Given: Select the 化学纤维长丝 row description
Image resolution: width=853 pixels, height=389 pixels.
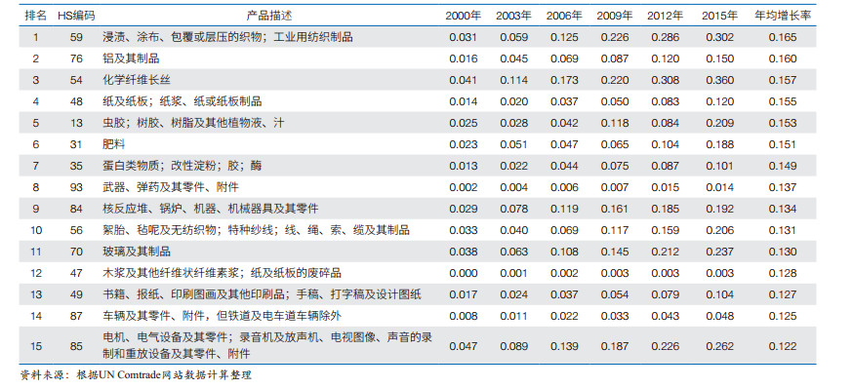Looking at the screenshot, I should (137, 80).
